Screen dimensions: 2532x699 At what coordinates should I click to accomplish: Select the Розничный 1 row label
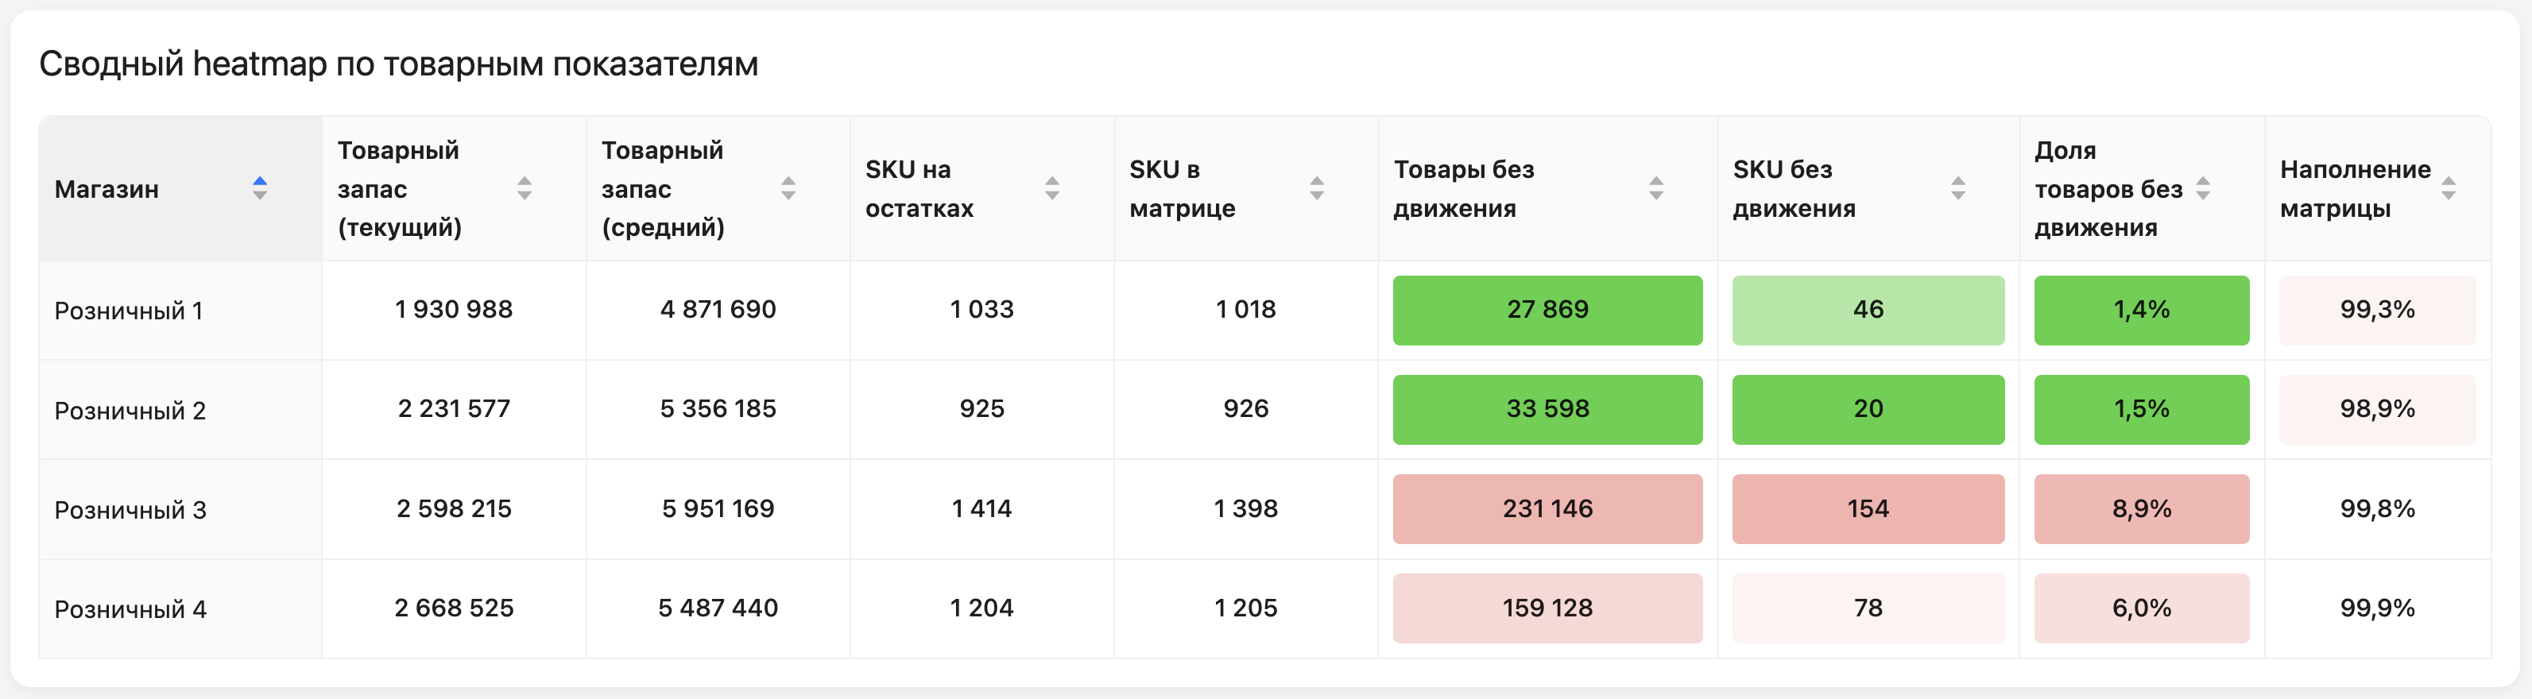tap(129, 311)
